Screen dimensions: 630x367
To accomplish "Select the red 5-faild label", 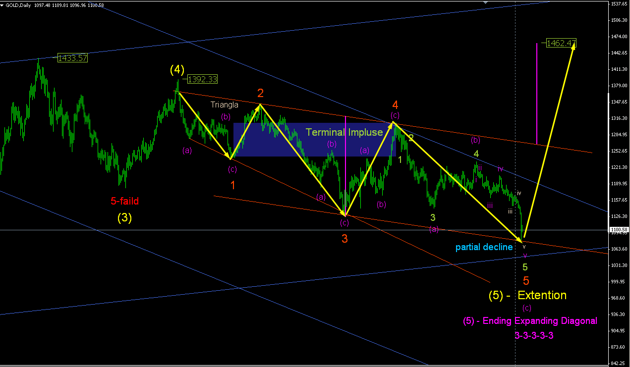I will coord(124,201).
